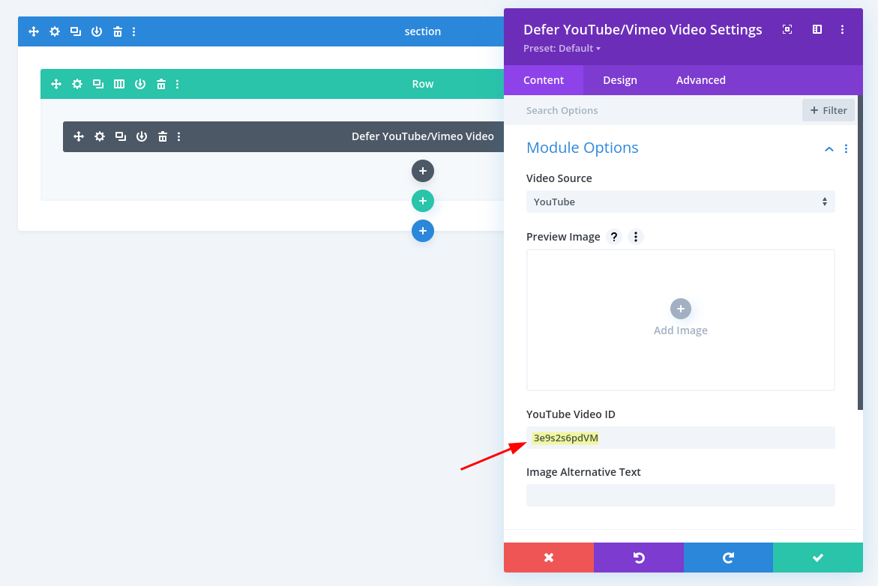Image resolution: width=878 pixels, height=586 pixels.
Task: Click the move handle on the Row
Action: pyautogui.click(x=55, y=84)
